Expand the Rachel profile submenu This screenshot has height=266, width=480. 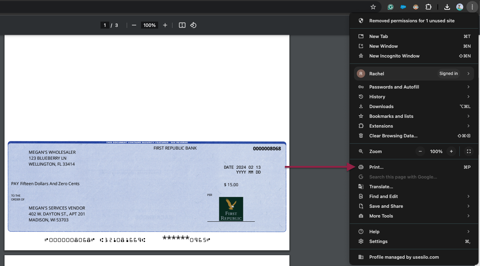coord(468,74)
